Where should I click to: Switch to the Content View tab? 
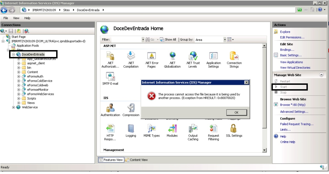(x=136, y=160)
